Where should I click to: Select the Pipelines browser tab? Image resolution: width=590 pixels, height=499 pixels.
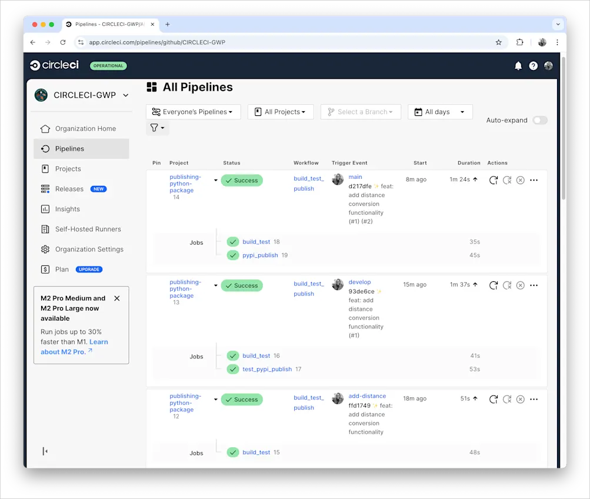coord(110,25)
